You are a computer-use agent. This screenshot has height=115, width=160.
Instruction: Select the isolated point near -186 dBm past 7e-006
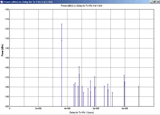[x=112, y=92]
